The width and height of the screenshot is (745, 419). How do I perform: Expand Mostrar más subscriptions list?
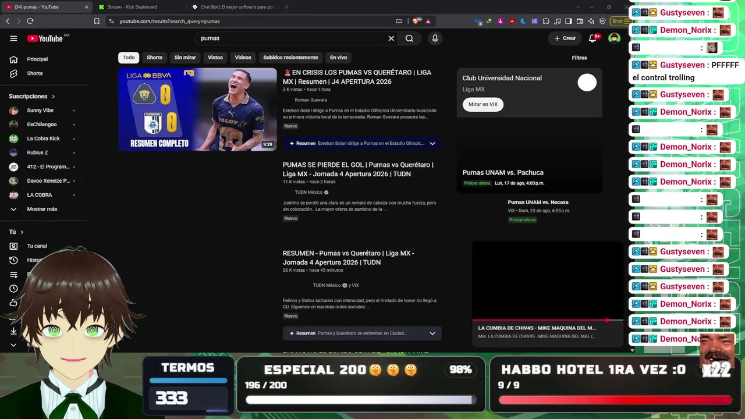[x=42, y=209]
